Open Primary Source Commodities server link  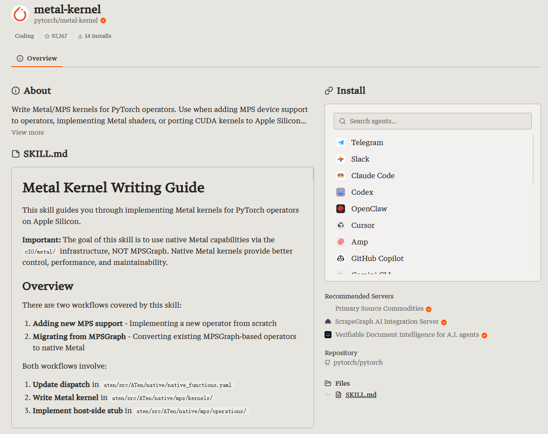[379, 309]
